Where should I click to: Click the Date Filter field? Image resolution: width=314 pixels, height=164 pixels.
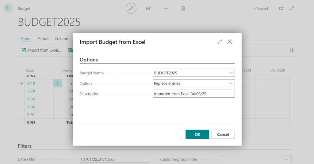coord(114,159)
